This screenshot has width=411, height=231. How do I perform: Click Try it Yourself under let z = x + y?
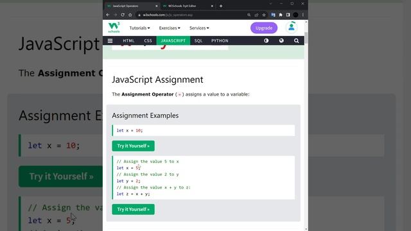click(x=133, y=209)
